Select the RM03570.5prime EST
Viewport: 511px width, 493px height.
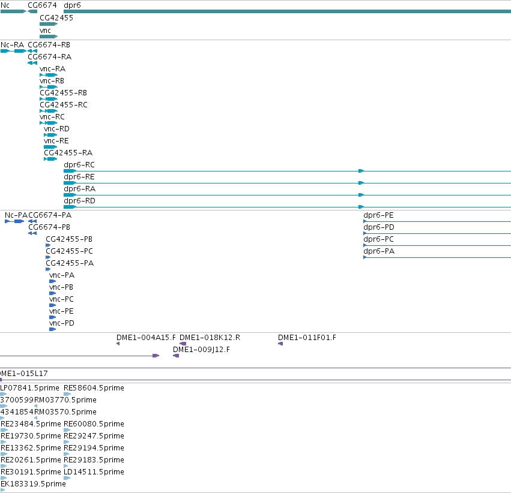tap(36, 418)
